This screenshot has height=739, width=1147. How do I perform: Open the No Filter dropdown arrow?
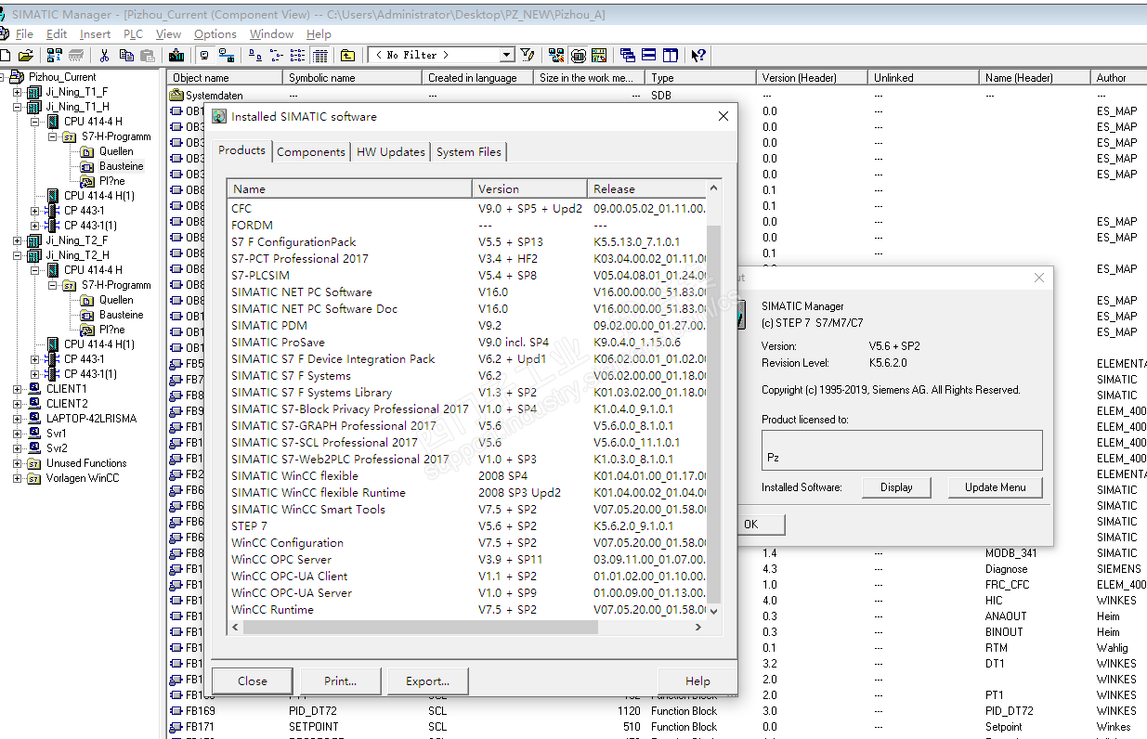pyautogui.click(x=507, y=55)
